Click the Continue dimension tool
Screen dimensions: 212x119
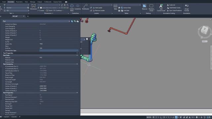coord(58,11)
